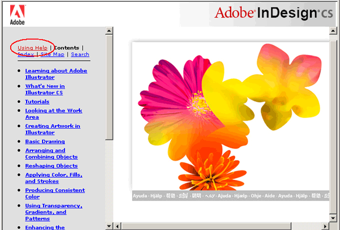Click horizontal scroll right arrow
The height and width of the screenshot is (230, 340).
(x=325, y=226)
